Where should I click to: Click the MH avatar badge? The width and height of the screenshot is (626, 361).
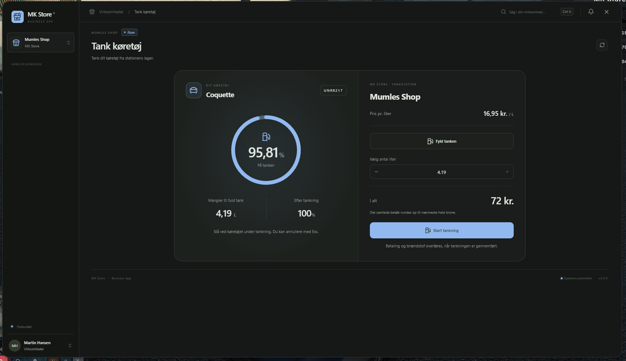click(15, 346)
